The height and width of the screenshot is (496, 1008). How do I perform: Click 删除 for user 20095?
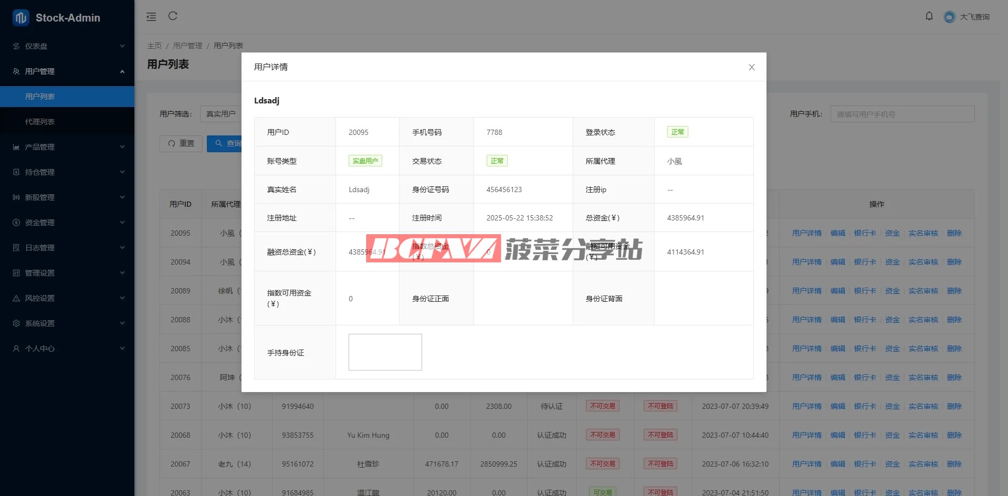954,233
